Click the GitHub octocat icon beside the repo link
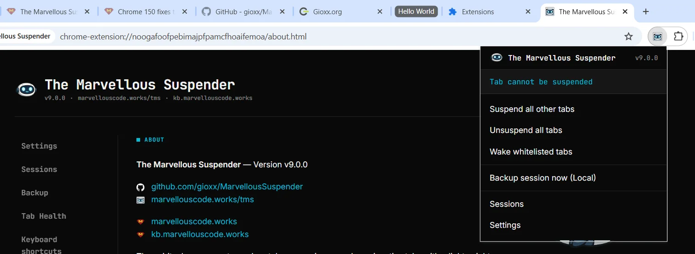This screenshot has height=254, width=695. pyautogui.click(x=141, y=187)
